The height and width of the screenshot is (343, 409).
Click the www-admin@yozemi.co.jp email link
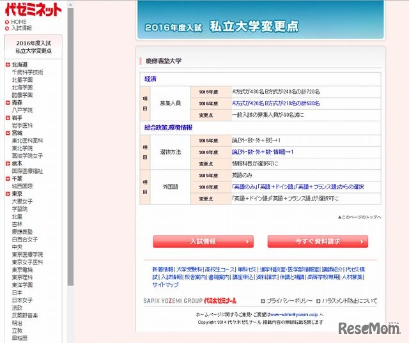(294, 315)
